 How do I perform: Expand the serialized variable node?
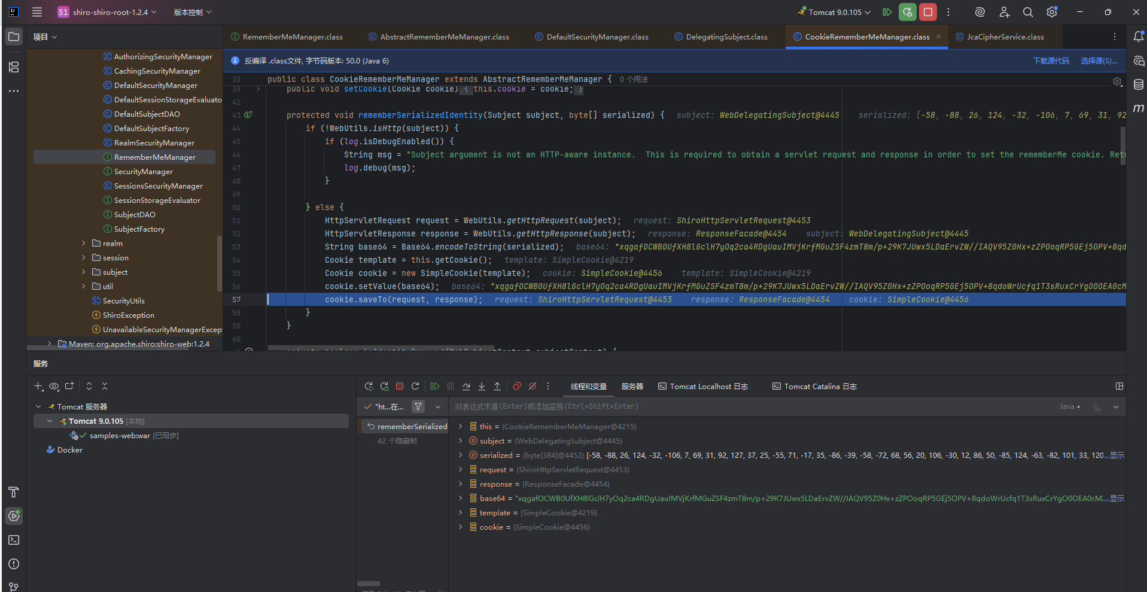pos(460,456)
